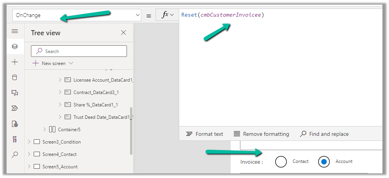This screenshot has height=178, width=389.
Task: Click into the formula bar text
Action: (223, 15)
